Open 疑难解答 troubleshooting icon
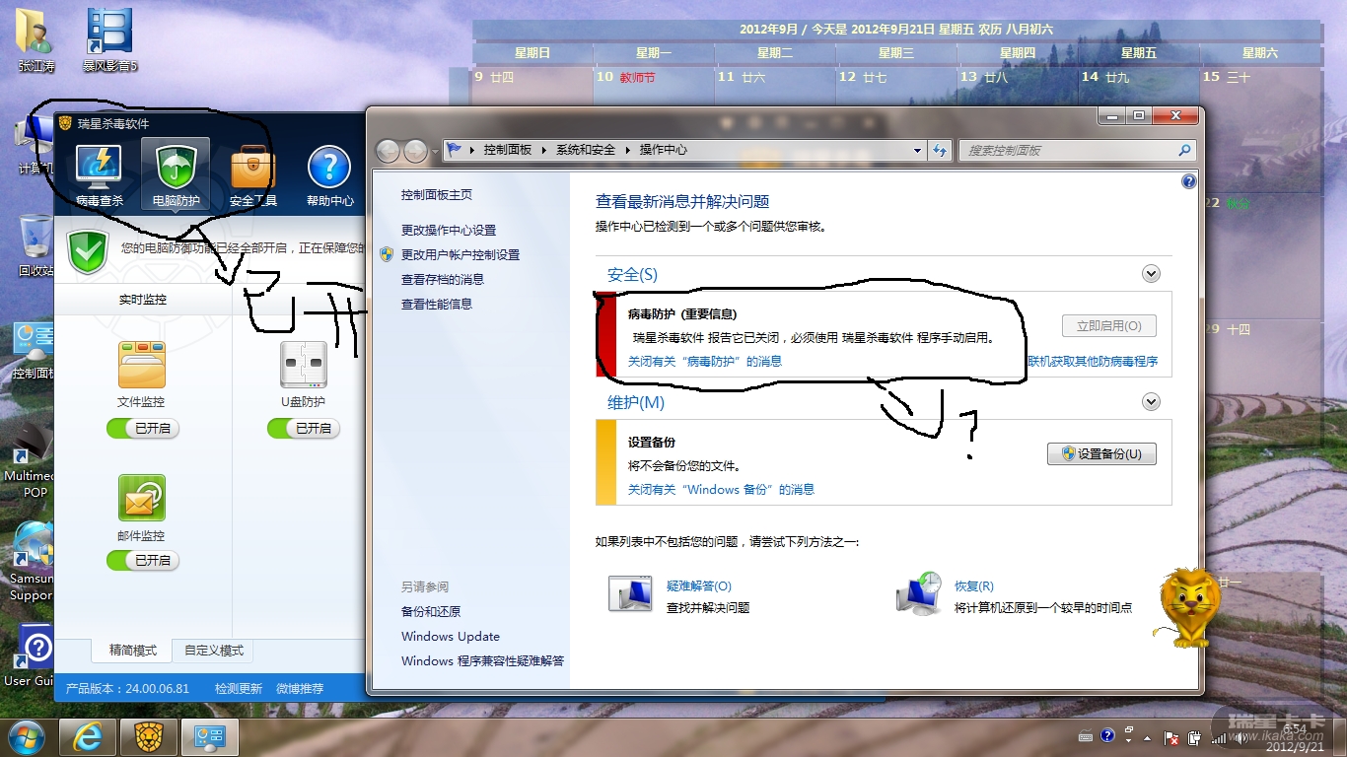Viewport: 1347px width, 757px height. pyautogui.click(x=630, y=593)
